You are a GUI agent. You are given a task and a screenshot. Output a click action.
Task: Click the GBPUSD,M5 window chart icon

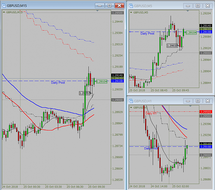[x=131, y=6]
